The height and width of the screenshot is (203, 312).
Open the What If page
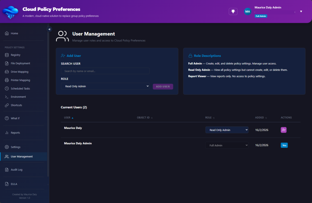(x=15, y=118)
